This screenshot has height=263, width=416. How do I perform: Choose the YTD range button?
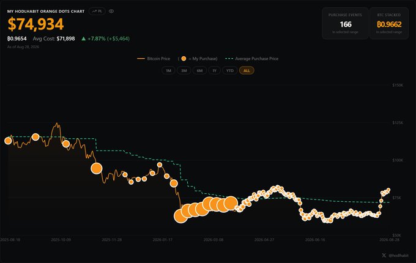tap(230, 70)
